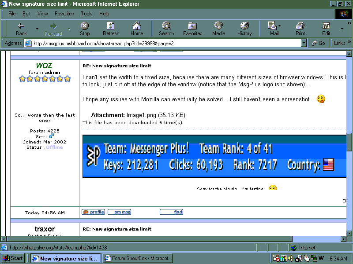Image resolution: width=353 pixels, height=264 pixels.
Task: Open the Address bar dropdown list
Action: [304, 43]
